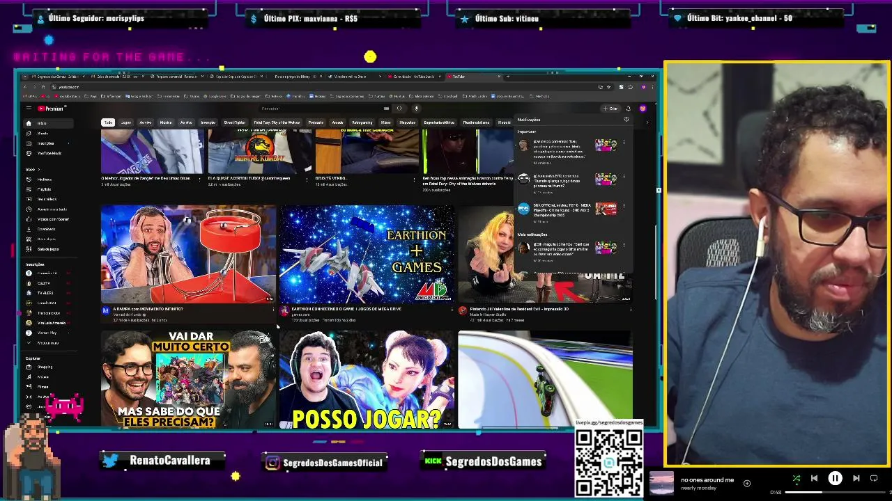Skip to the next track
The height and width of the screenshot is (501, 892).
pyautogui.click(x=856, y=478)
